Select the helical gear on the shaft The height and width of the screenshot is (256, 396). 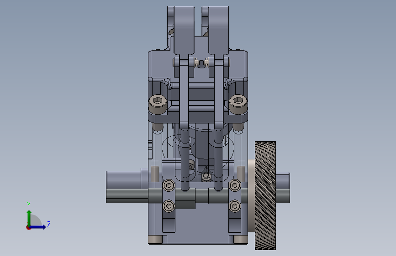[265, 195]
